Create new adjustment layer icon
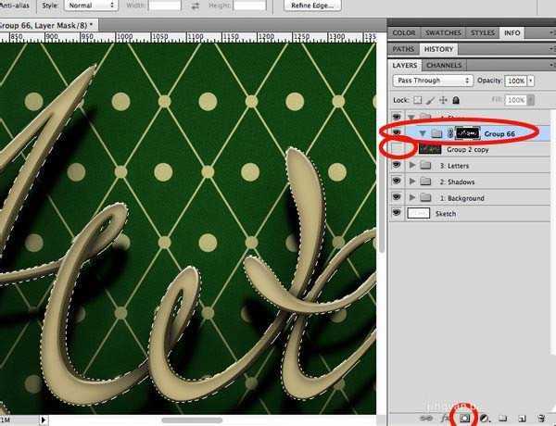Image resolution: width=556 pixels, height=426 pixels. pos(484,419)
